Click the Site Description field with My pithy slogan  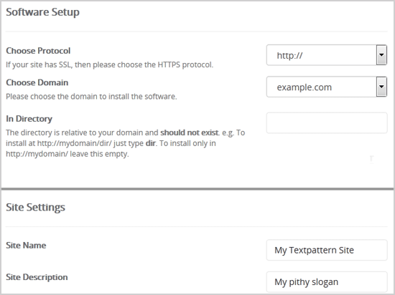(327, 281)
